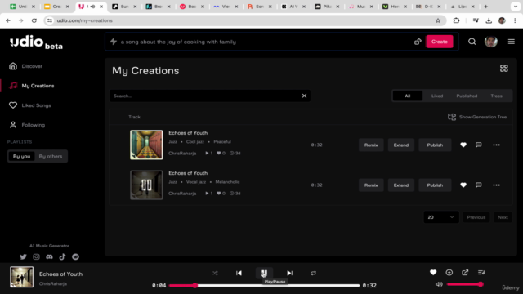Open the Reddit social link
523x294 pixels.
click(x=75, y=256)
